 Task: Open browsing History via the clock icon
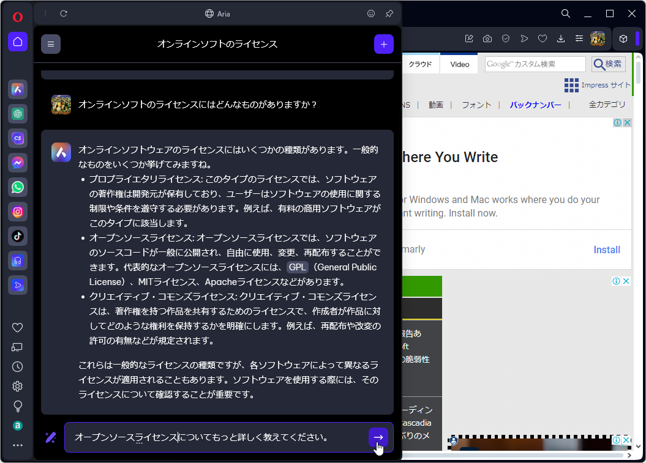[x=17, y=366]
